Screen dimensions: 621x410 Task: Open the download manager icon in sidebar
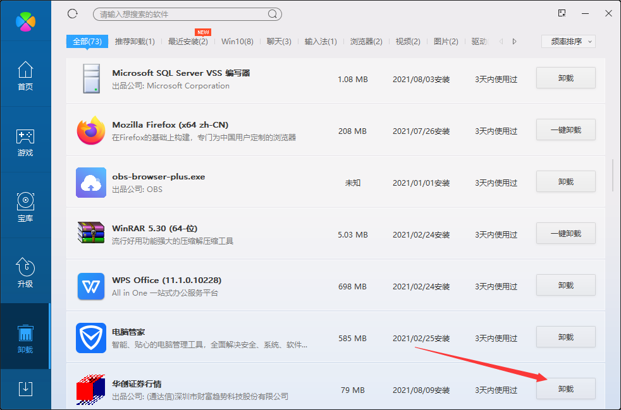[26, 389]
